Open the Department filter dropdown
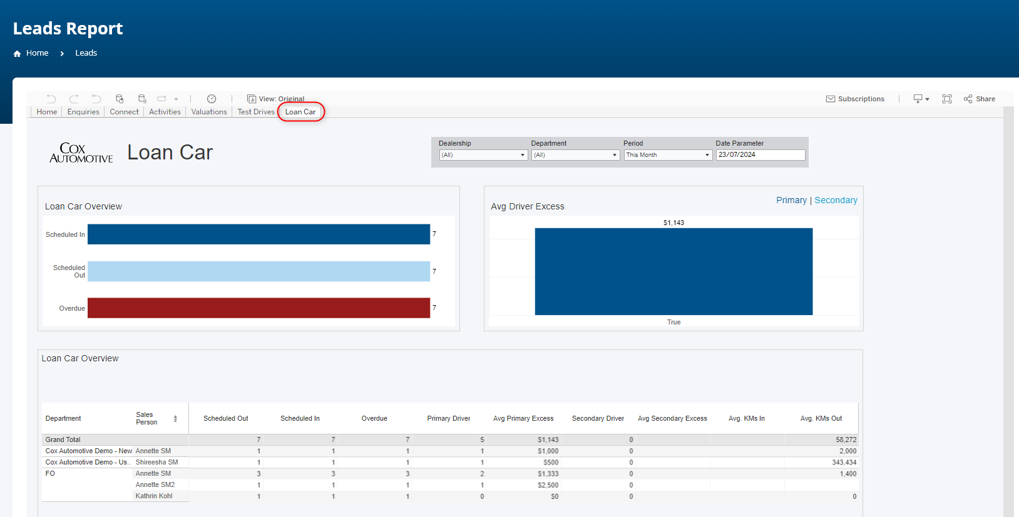 pyautogui.click(x=576, y=155)
